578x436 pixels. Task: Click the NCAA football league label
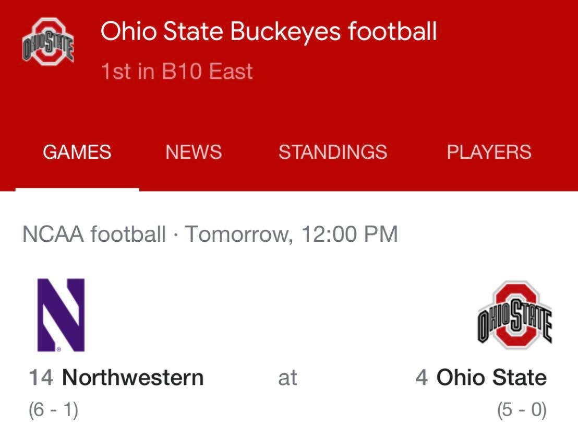pyautogui.click(x=94, y=234)
